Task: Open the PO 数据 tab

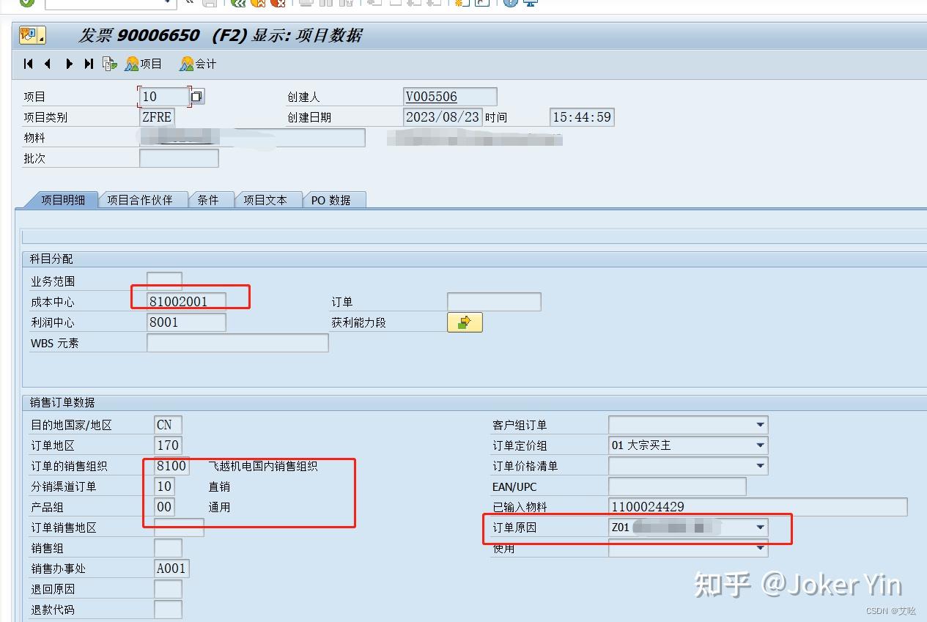Action: 334,199
